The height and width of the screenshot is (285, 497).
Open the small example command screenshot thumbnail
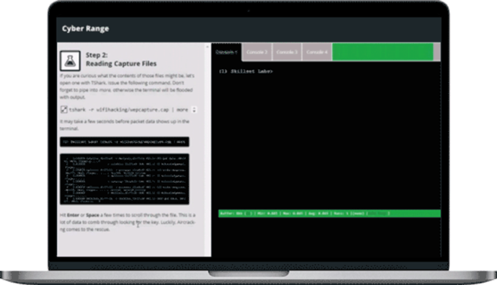[124, 142]
